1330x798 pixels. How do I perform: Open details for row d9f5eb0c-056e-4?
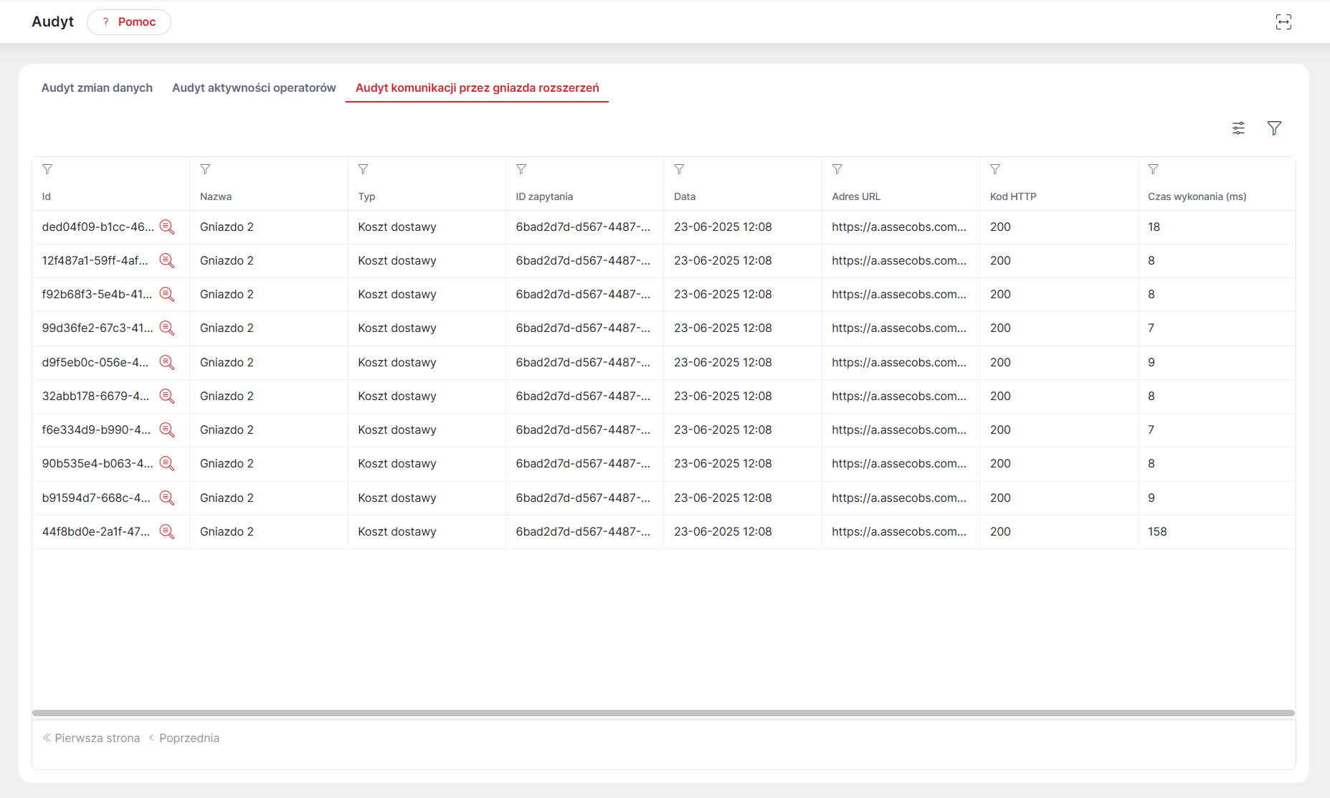point(167,363)
